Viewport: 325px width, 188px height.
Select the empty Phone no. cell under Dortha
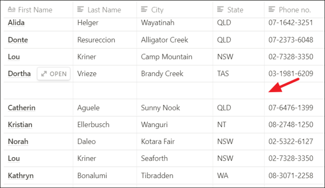click(x=295, y=91)
